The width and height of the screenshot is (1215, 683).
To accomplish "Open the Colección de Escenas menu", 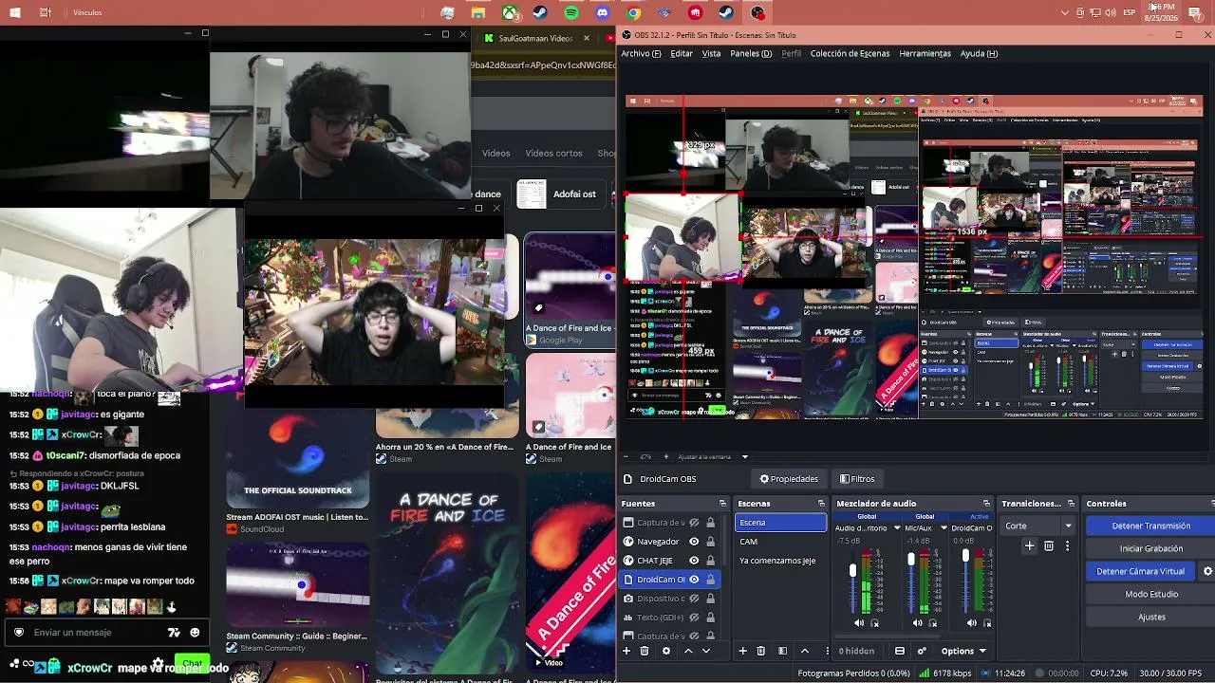I will (x=850, y=54).
